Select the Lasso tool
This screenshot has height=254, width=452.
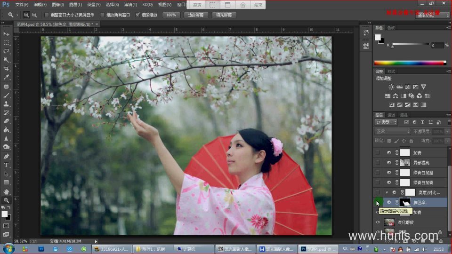[x=6, y=51]
